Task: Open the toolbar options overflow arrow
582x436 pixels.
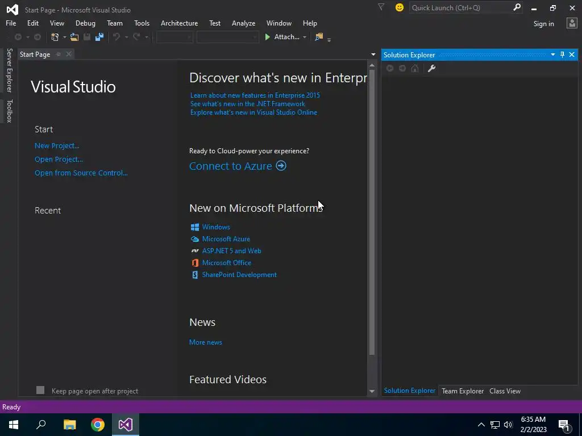Action: [329, 39]
